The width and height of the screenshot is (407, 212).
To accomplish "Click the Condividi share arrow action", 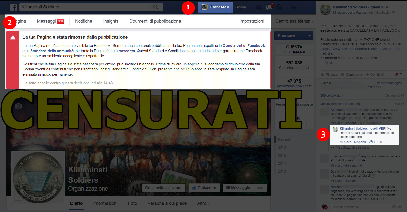I will click(x=375, y=75).
